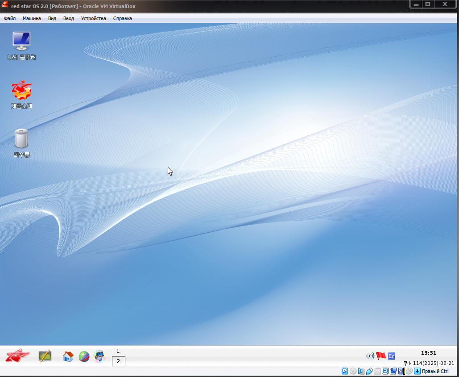This screenshot has height=377, width=459.
Task: Open the Red Star start menu
Action: [17, 356]
